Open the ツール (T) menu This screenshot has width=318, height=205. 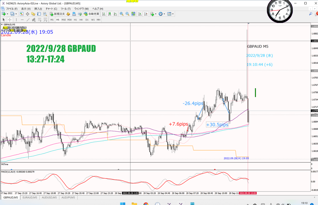tap(66, 9)
